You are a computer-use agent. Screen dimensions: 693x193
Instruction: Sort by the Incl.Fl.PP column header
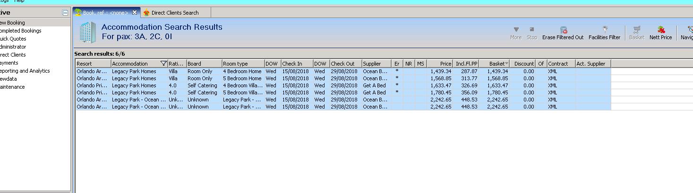tap(466, 64)
